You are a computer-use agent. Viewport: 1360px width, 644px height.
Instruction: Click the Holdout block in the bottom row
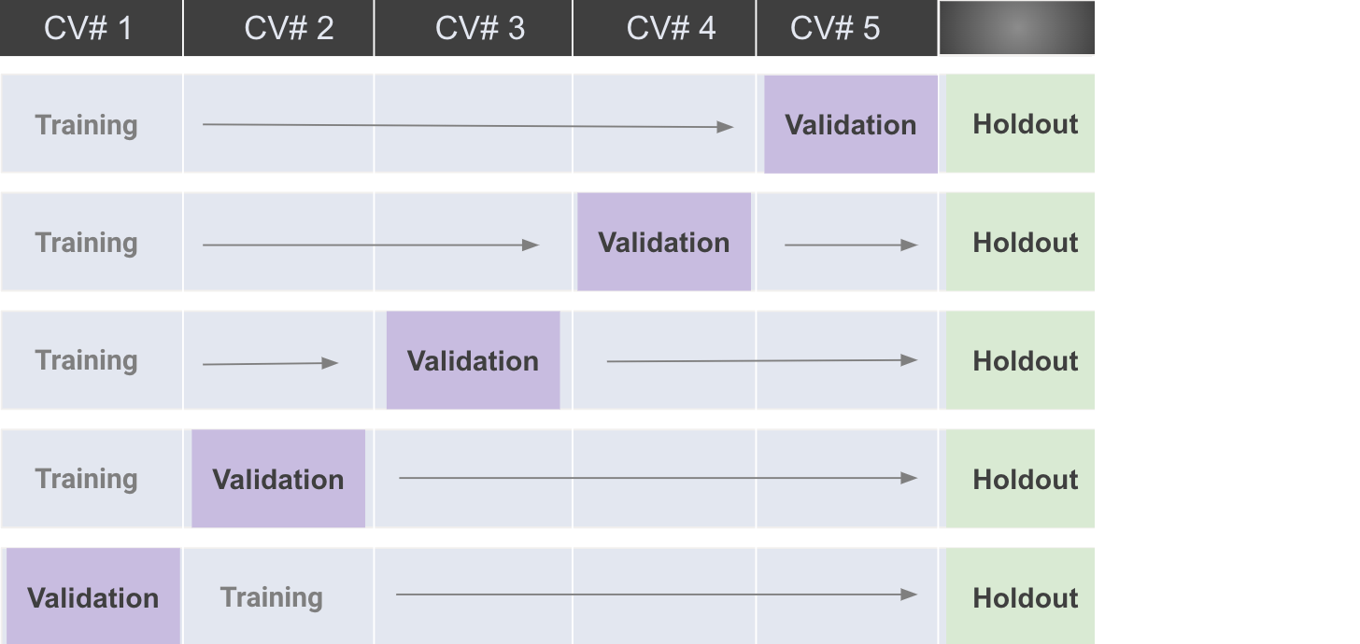pos(1025,597)
